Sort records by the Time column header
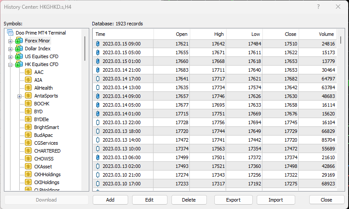 (122, 34)
